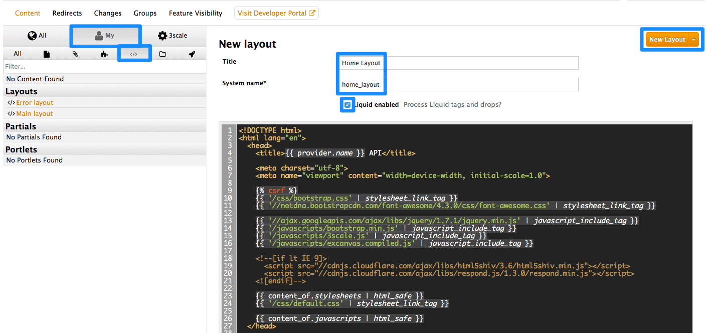Screen dimensions: 714x333
Task: Uncheck the Liquid enabled checkbox
Action: coord(347,105)
